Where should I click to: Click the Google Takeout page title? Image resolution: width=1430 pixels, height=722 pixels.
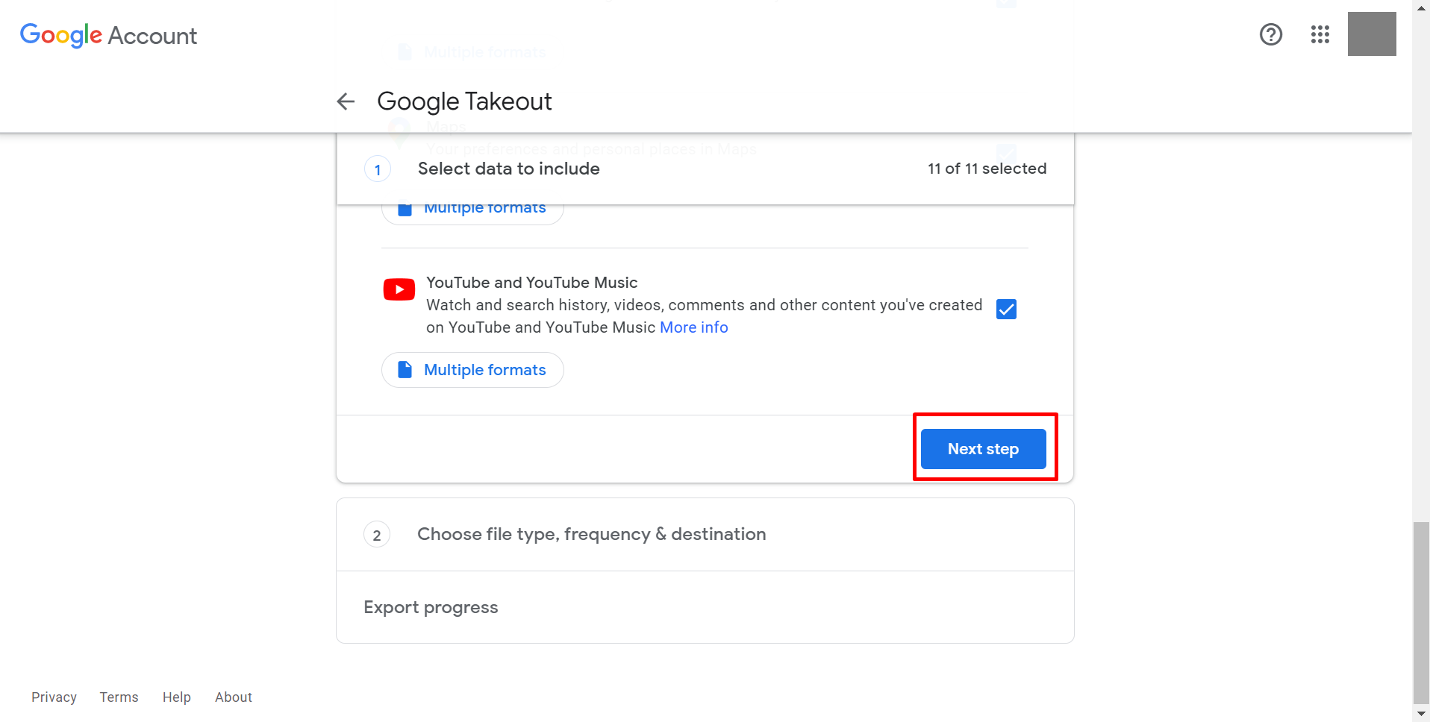tap(464, 101)
